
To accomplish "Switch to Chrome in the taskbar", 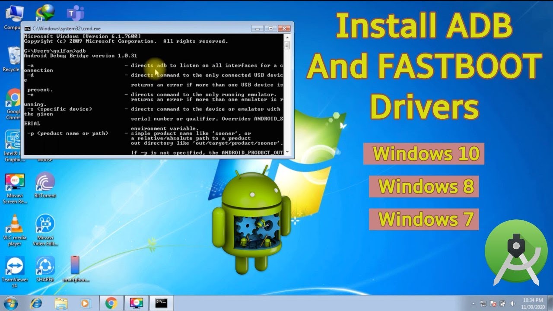I will click(111, 303).
